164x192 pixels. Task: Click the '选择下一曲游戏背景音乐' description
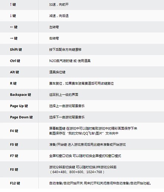(67, 117)
